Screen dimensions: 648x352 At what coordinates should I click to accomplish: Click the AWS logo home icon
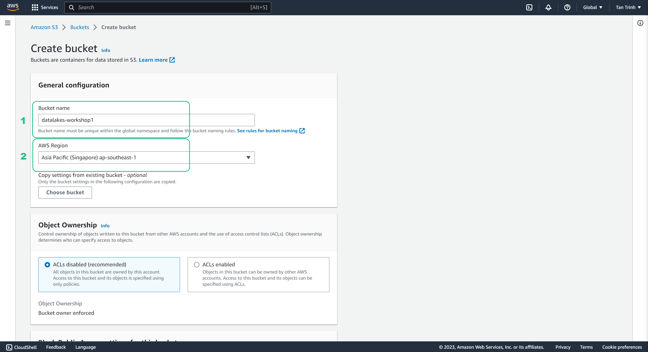[13, 7]
